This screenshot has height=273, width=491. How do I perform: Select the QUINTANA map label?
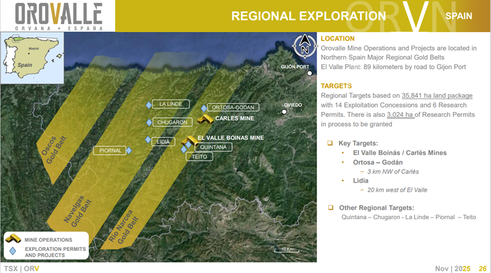(x=213, y=147)
